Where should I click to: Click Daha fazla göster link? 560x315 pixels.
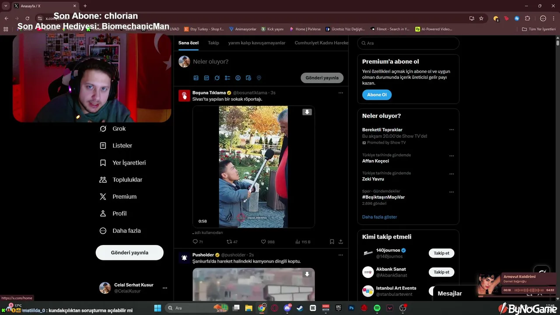pyautogui.click(x=380, y=217)
